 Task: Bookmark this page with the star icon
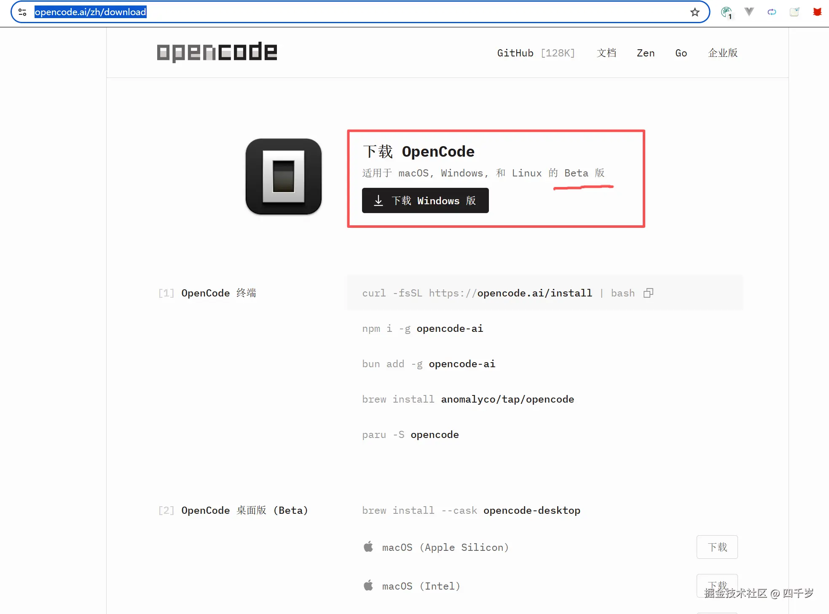(x=695, y=12)
